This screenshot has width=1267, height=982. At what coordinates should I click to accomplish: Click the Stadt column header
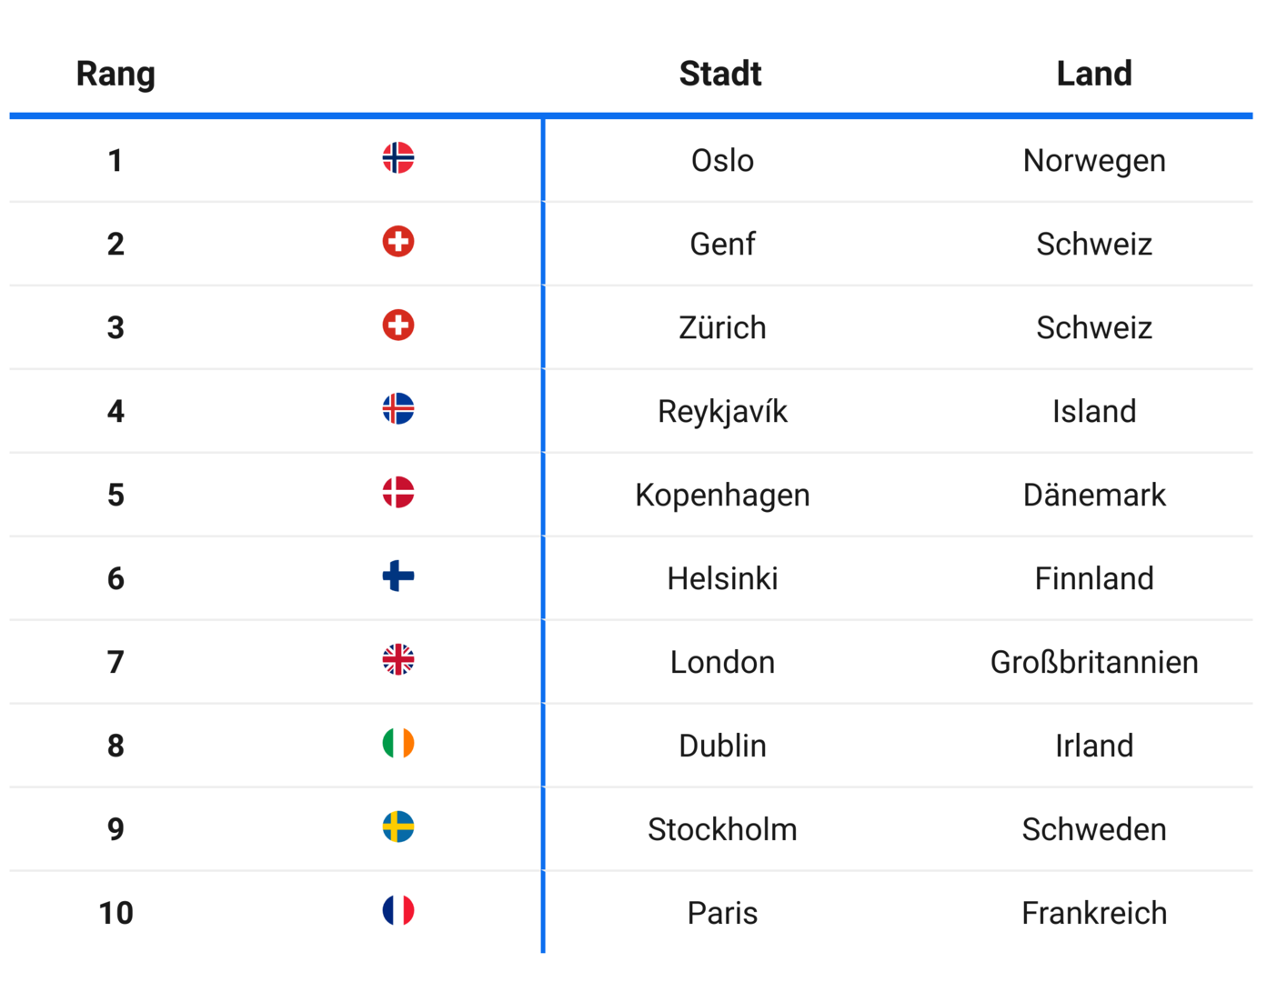pos(720,74)
